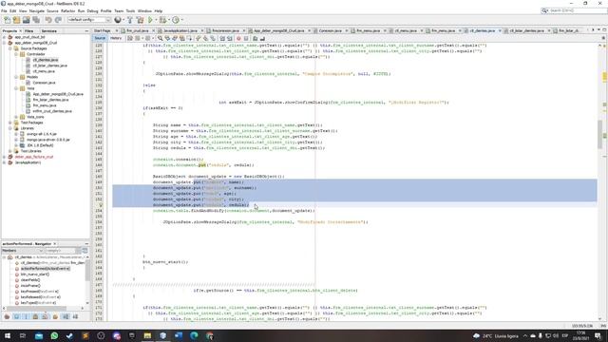Screen dimensions: 608x342
Task: Switch to the Start Page tab
Action: click(x=103, y=30)
